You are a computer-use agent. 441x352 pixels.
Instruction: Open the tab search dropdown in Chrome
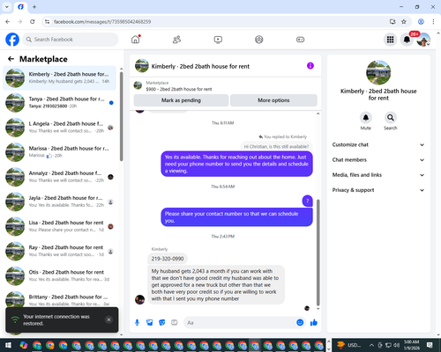pyautogui.click(x=6, y=6)
